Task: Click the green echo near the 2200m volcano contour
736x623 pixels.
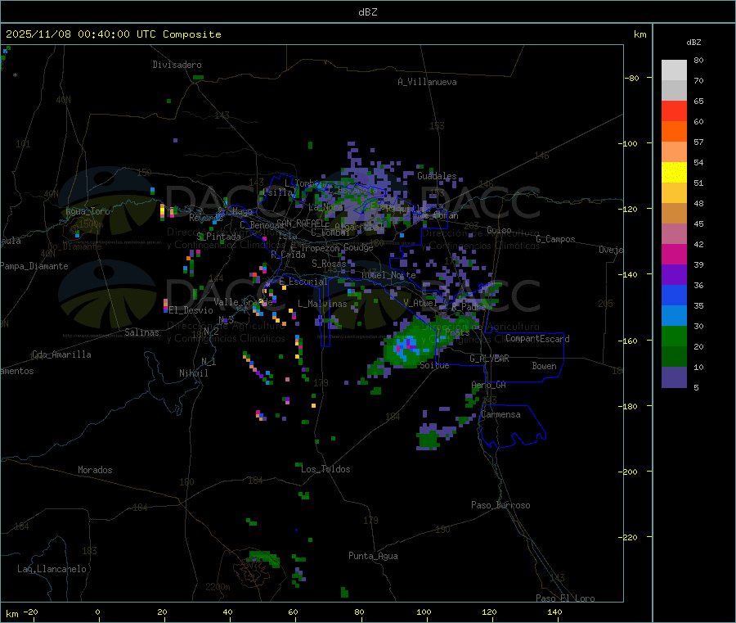Action: click(x=264, y=558)
